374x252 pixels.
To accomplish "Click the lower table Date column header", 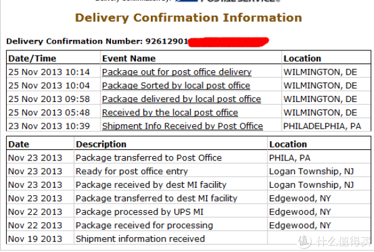I will (x=19, y=144).
